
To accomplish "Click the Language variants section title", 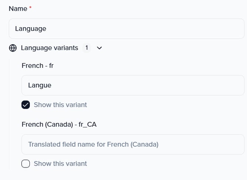I will click(x=49, y=48).
